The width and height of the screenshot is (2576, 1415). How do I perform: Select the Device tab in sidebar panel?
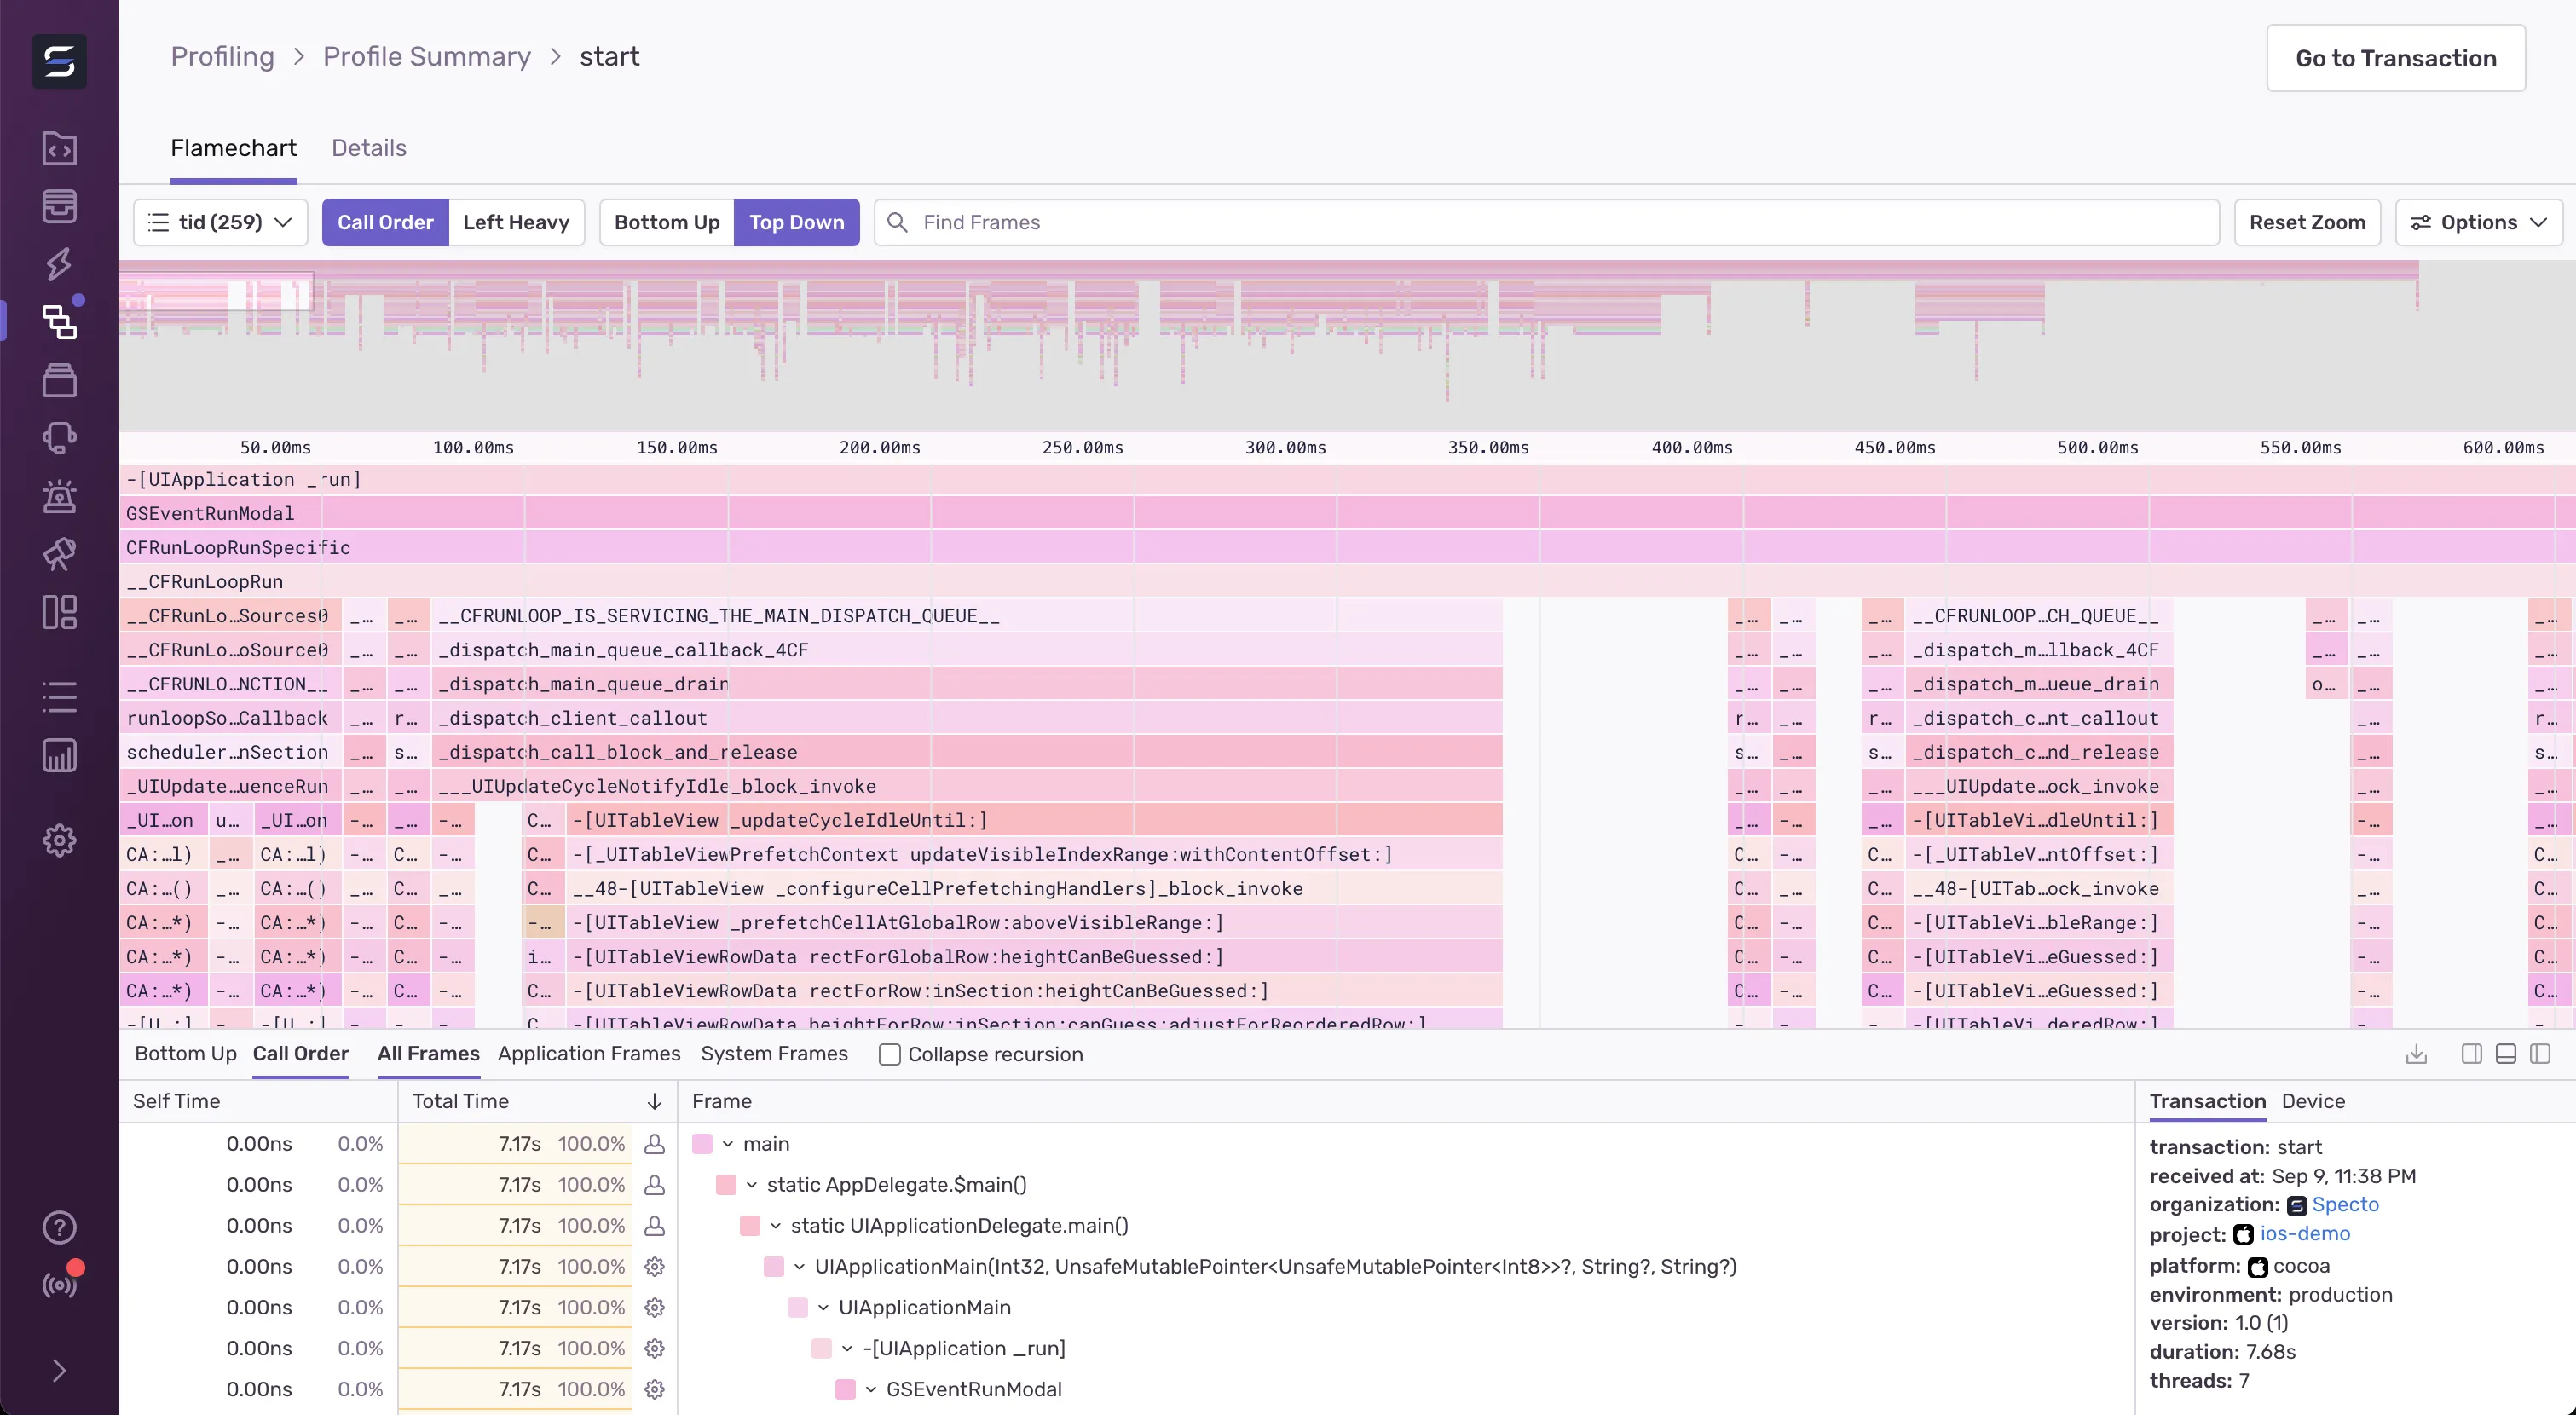[x=2312, y=1101]
